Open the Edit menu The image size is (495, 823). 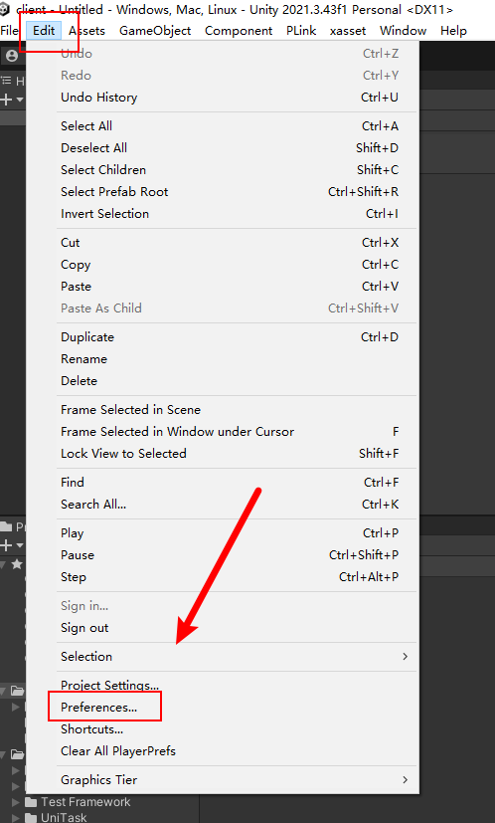(x=44, y=31)
